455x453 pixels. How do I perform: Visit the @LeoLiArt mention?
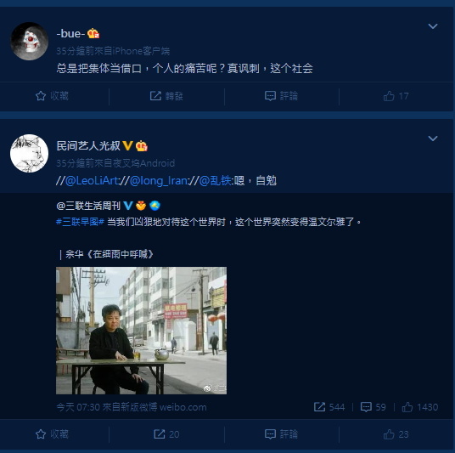pyautogui.click(x=92, y=181)
